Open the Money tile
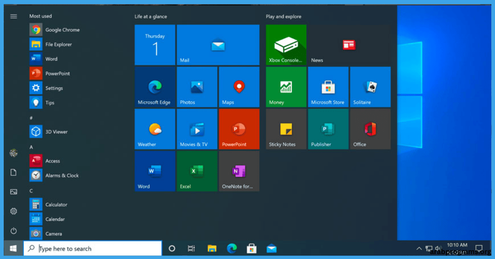Viewport: 495px width, 259px height. coord(286,87)
